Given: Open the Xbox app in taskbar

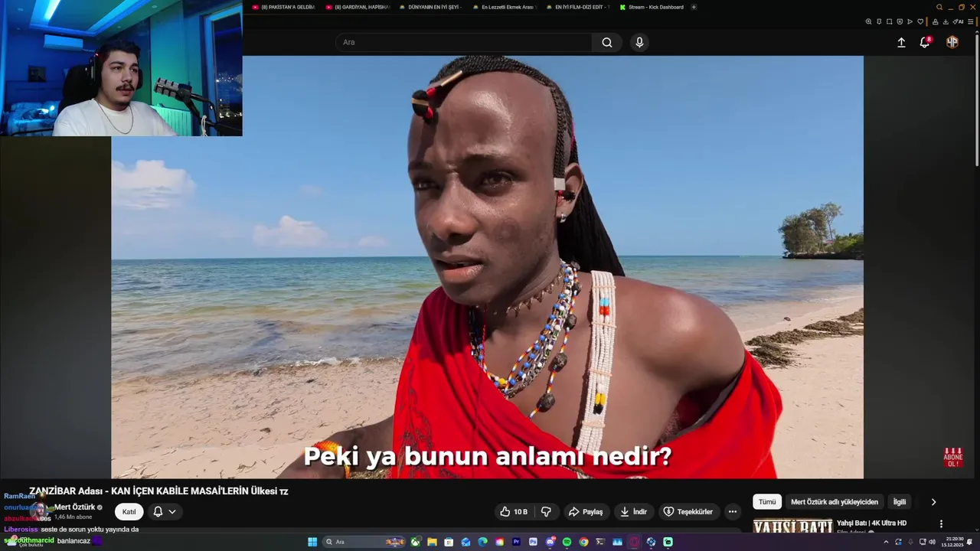Looking at the screenshot, I should point(416,542).
